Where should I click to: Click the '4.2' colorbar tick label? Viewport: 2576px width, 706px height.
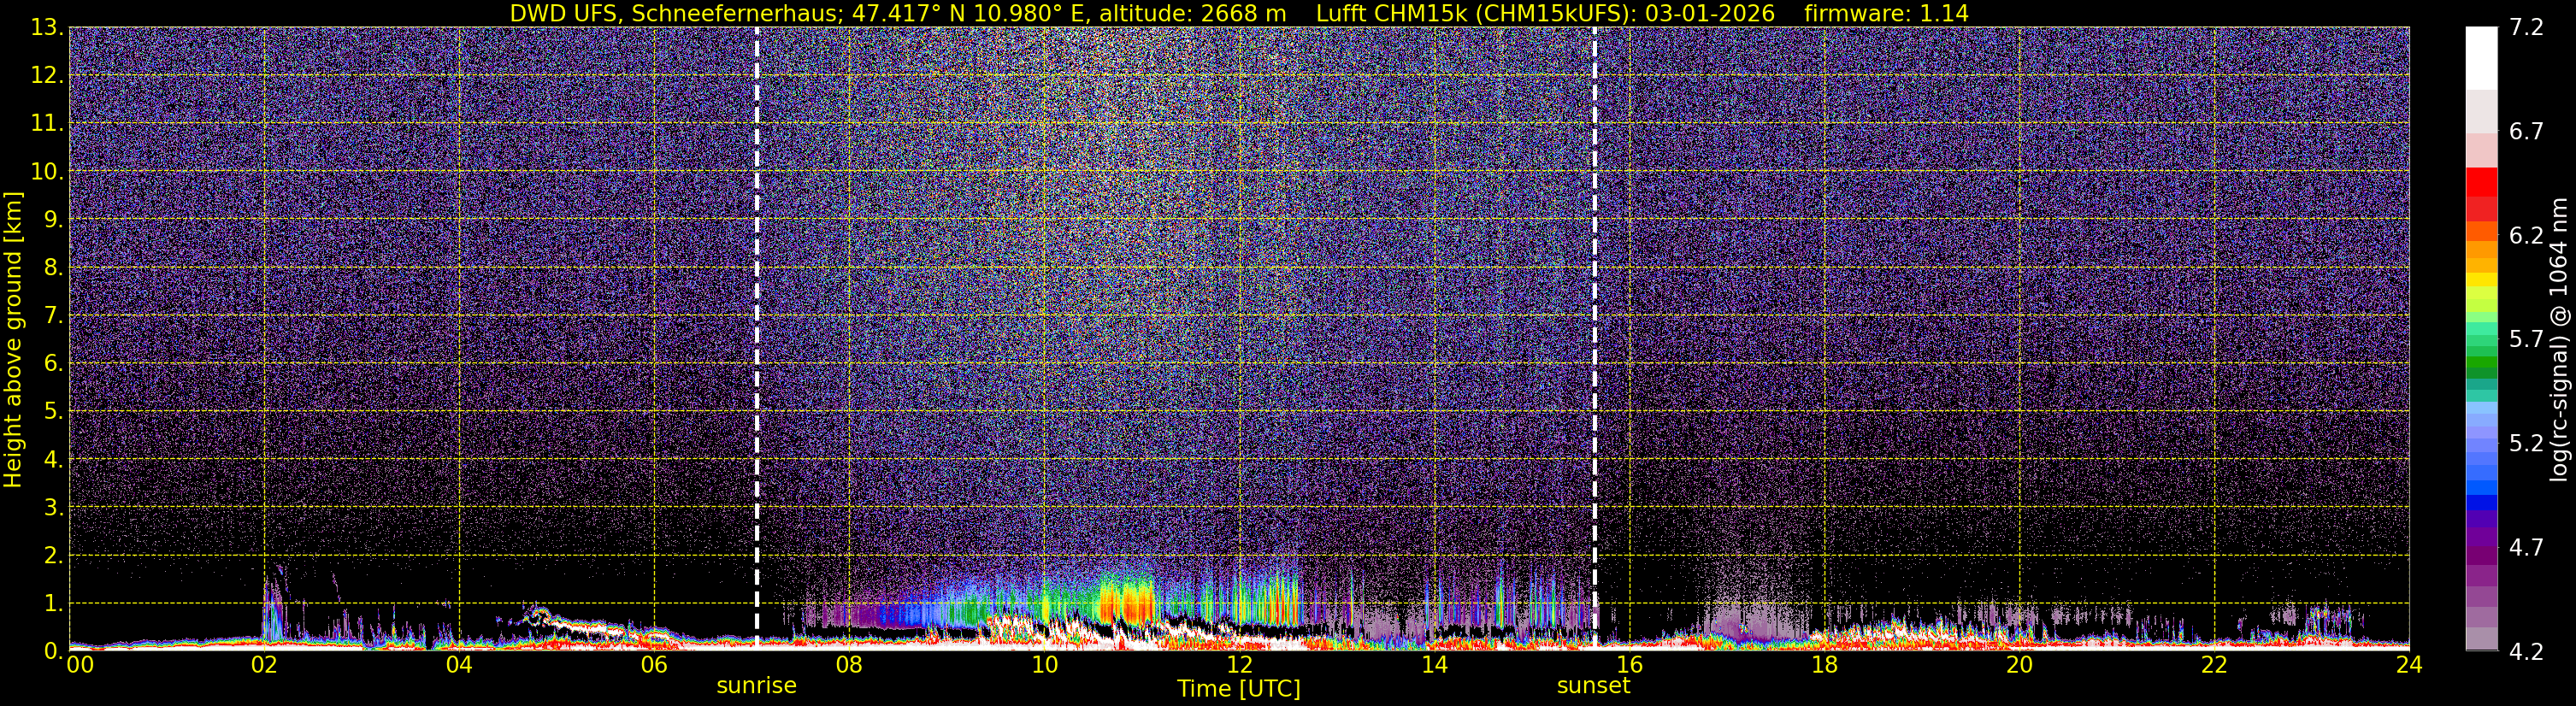2526,652
